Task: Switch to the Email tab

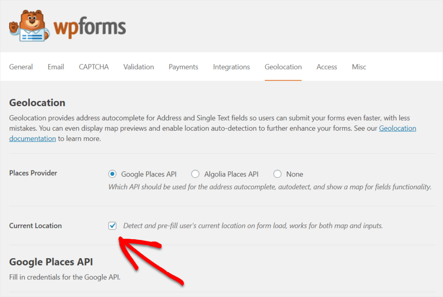Action: [56, 67]
